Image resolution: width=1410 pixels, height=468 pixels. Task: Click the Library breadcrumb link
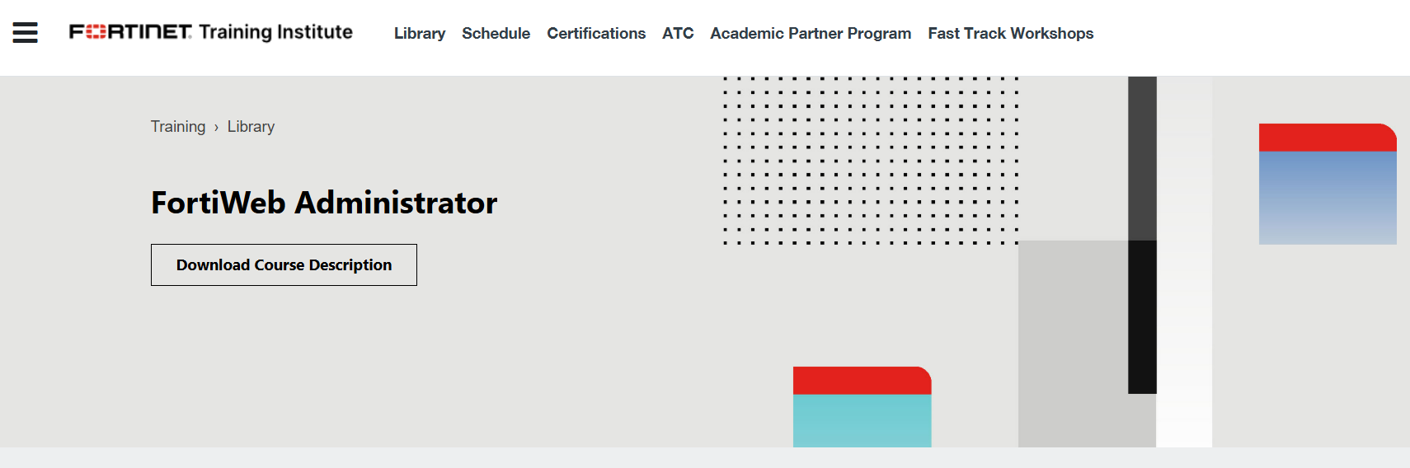click(x=251, y=126)
